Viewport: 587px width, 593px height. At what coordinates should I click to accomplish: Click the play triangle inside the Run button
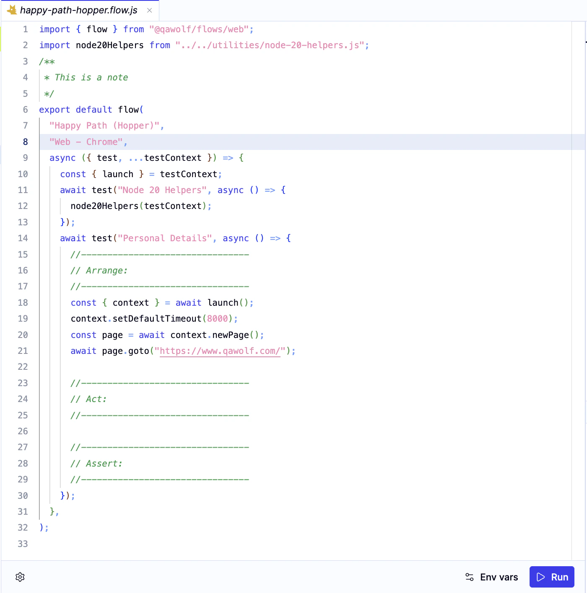pyautogui.click(x=541, y=577)
